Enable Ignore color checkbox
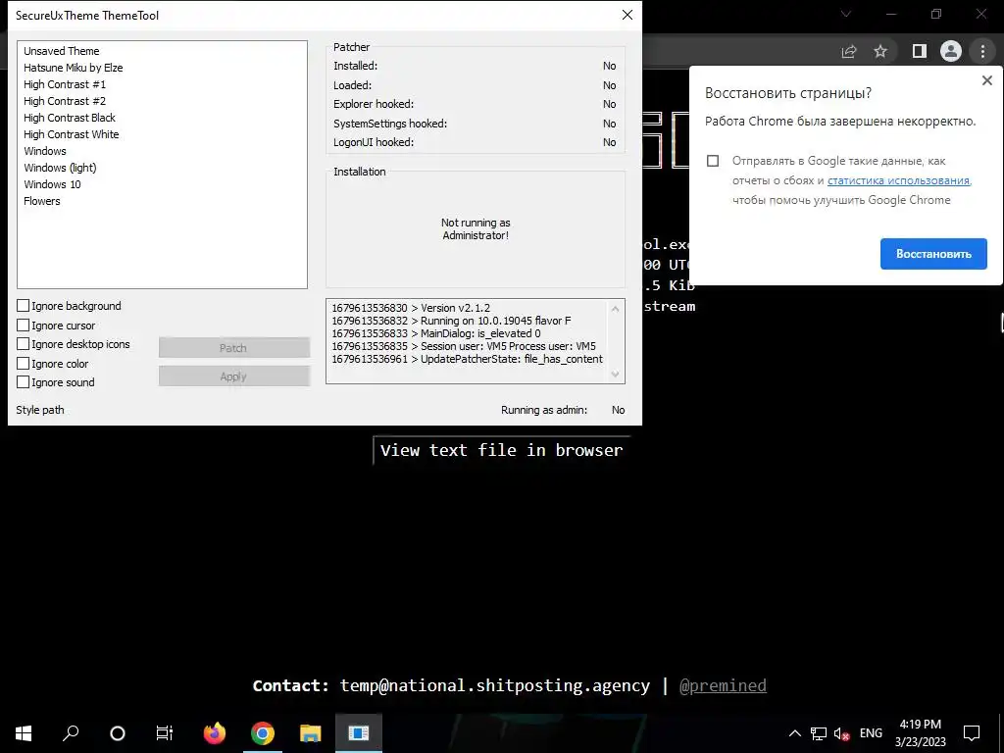The width and height of the screenshot is (1004, 753). point(24,363)
